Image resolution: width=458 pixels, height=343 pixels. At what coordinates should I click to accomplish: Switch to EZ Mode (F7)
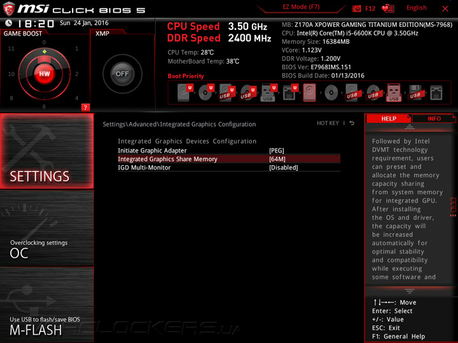[x=301, y=7]
